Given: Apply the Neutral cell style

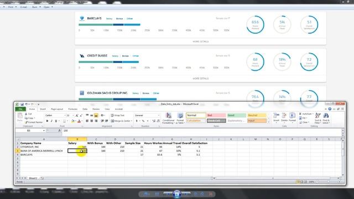Looking at the screenshot, I should click(257, 116).
